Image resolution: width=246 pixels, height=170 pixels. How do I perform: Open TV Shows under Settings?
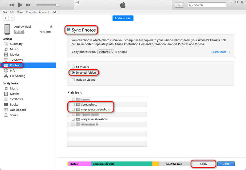pyautogui.click(x=16, y=60)
